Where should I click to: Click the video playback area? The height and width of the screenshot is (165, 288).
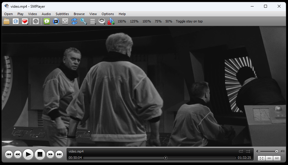pos(144,86)
